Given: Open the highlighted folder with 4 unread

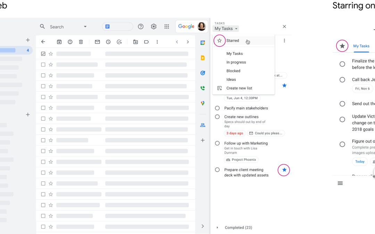Looking at the screenshot, I should (16, 50).
